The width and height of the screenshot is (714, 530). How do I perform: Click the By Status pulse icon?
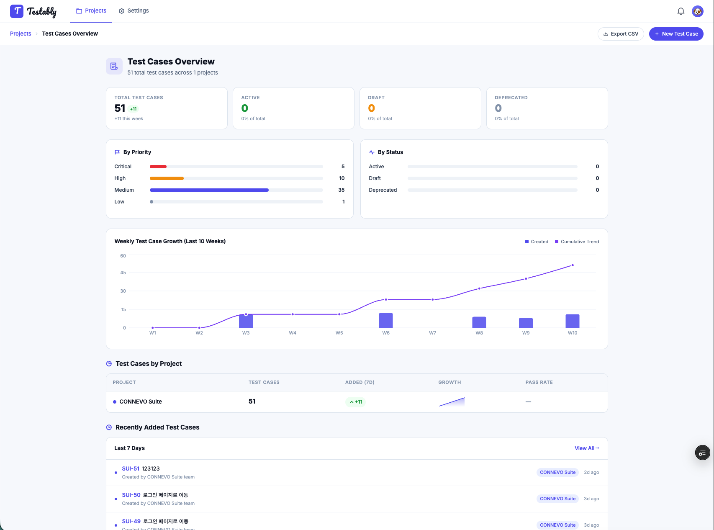click(372, 152)
